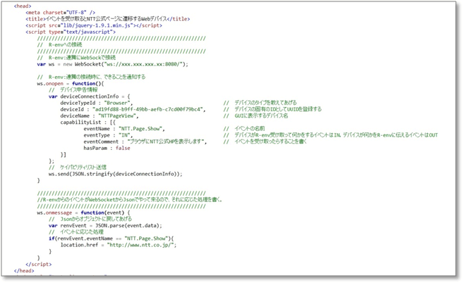Screen dimensions: 463x283
Task: Click the ws.onmessage = function(event) line
Action: coord(83,213)
